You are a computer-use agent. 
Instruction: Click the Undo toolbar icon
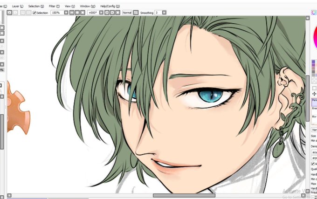[9, 13]
